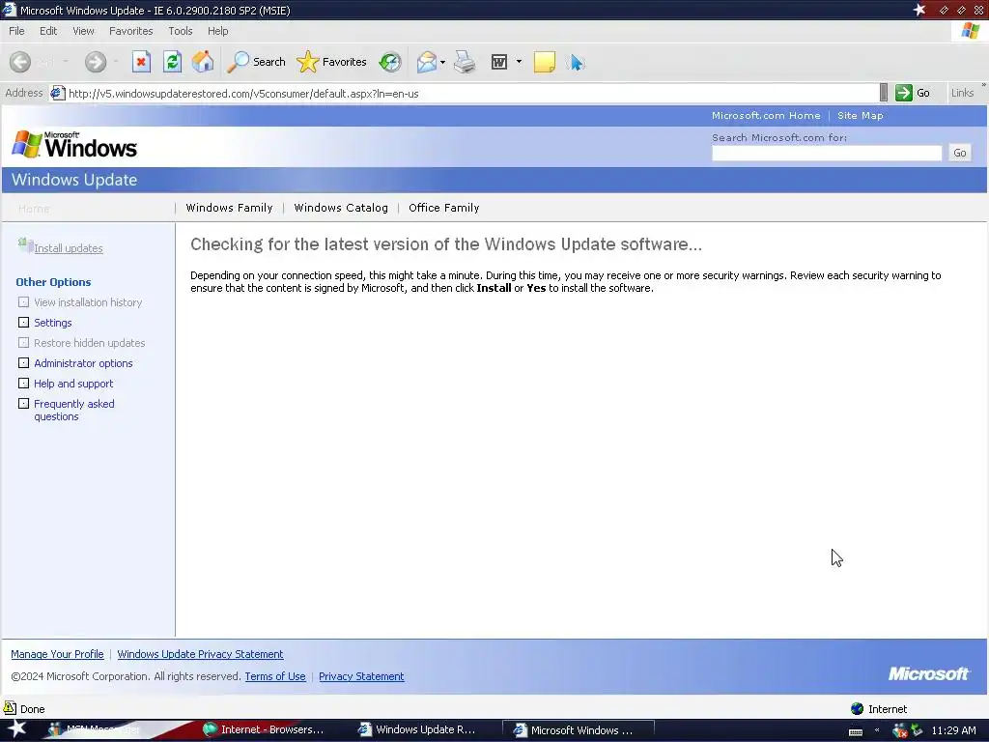Click the green Go arrow button
Image resolution: width=989 pixels, height=742 pixels.
(904, 93)
